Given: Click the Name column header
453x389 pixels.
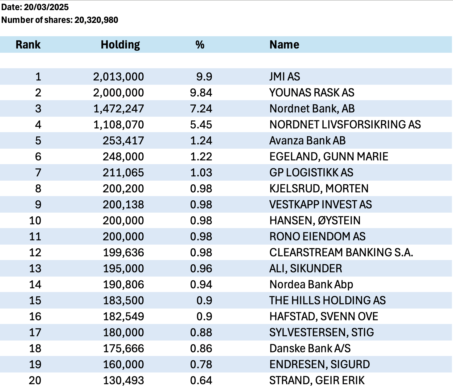Looking at the screenshot, I should tap(284, 44).
